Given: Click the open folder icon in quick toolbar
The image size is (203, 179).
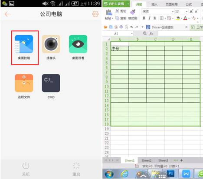Looking at the screenshot, I should (105, 27).
